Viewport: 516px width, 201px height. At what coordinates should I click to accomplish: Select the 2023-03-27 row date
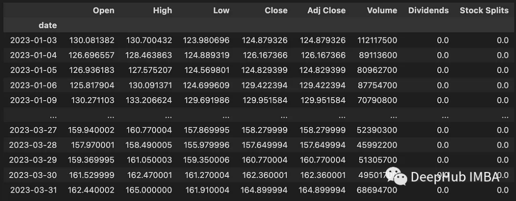coord(33,130)
